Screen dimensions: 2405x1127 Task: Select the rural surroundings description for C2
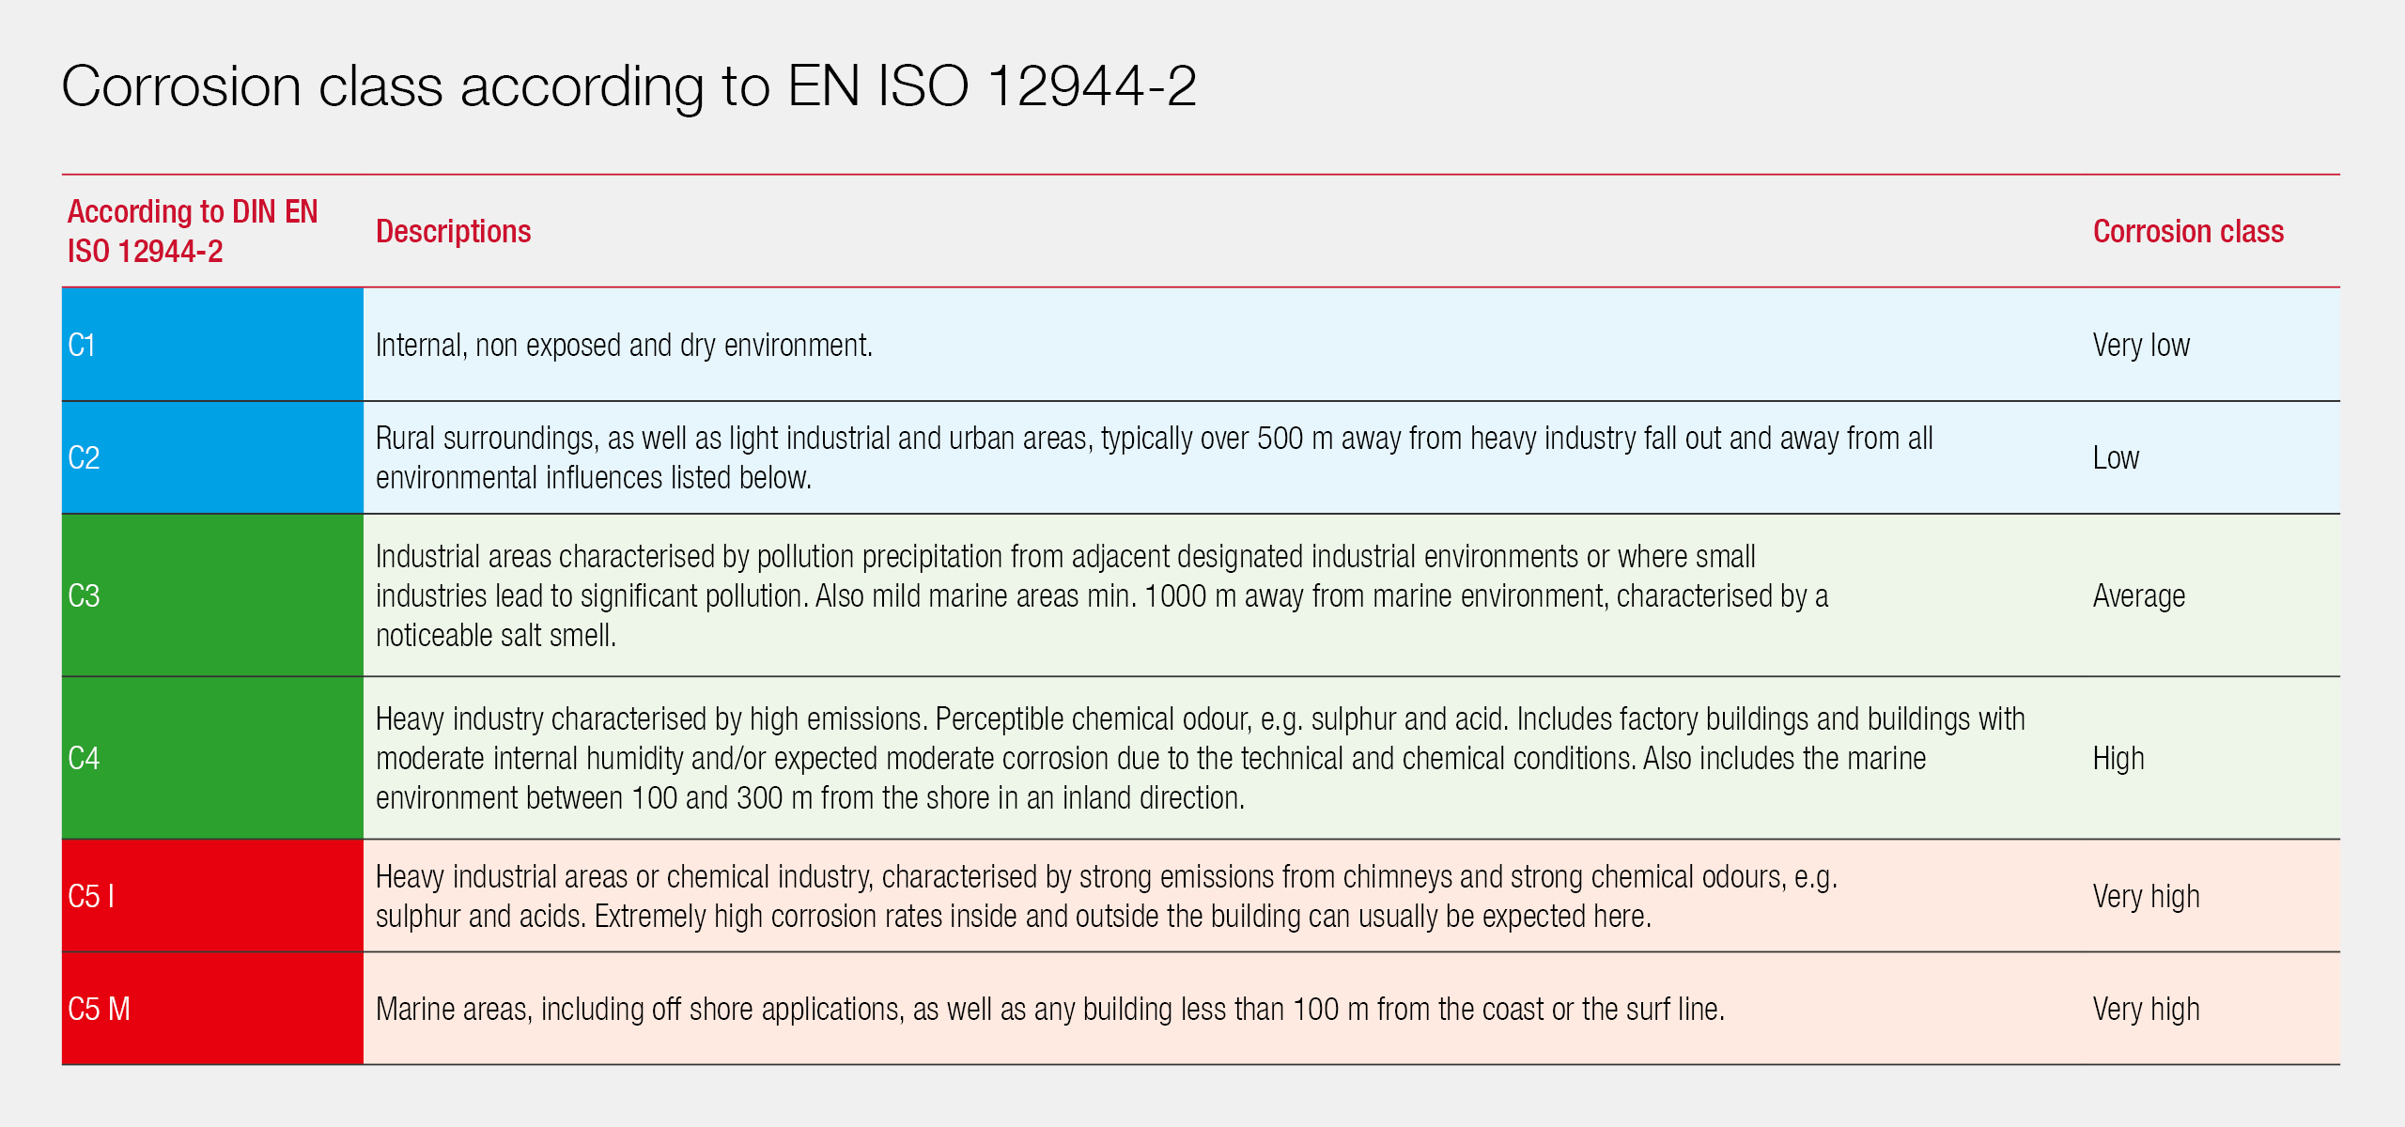(x=1154, y=457)
